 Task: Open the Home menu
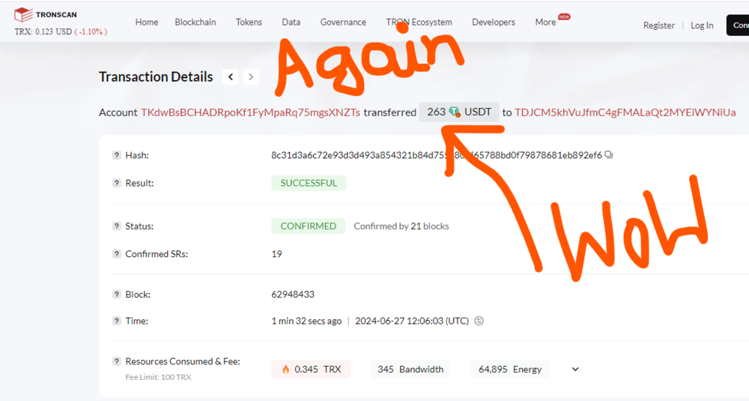[147, 22]
